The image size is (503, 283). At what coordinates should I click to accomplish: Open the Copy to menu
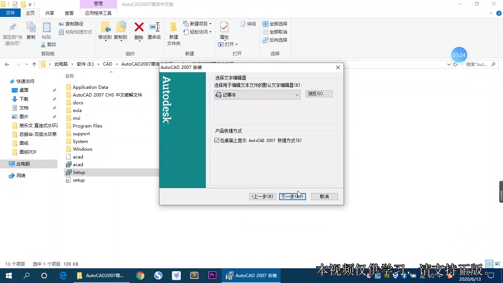(x=120, y=31)
